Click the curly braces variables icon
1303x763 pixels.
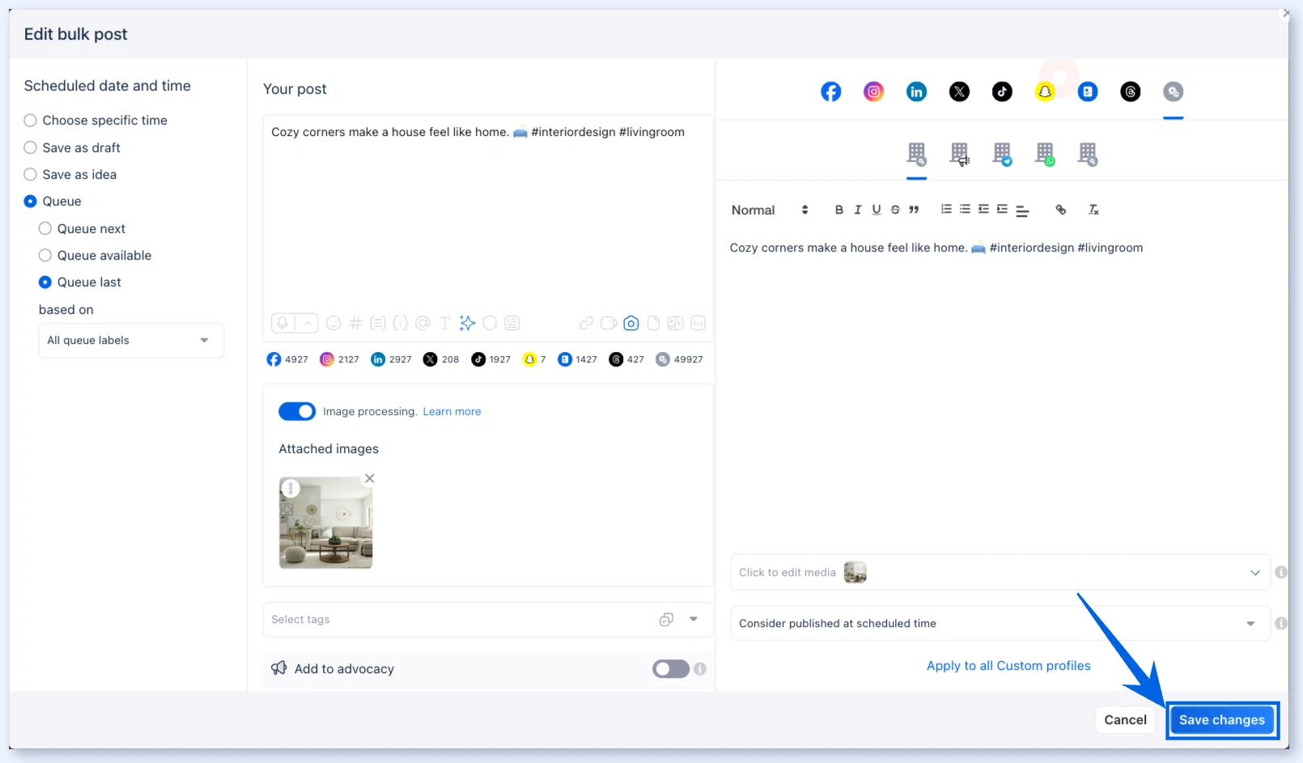400,324
